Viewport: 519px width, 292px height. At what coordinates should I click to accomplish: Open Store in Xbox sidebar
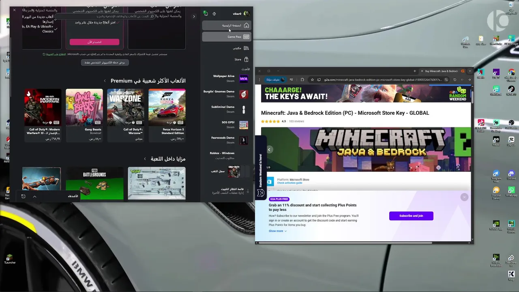pyautogui.click(x=226, y=60)
